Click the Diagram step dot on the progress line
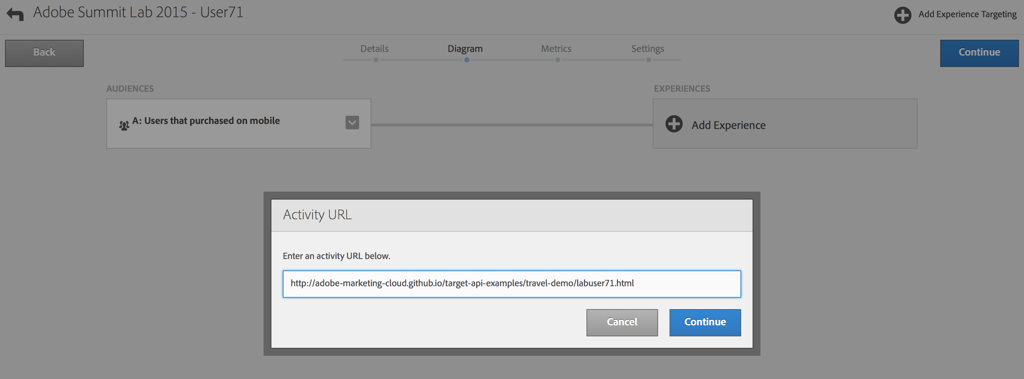The width and height of the screenshot is (1024, 379). [467, 60]
